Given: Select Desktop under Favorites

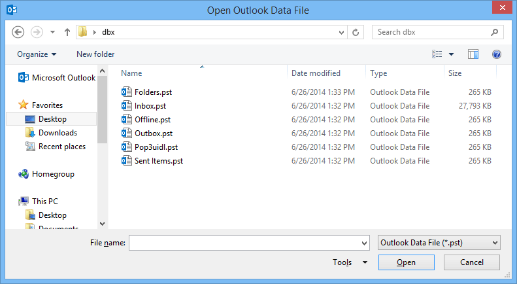Looking at the screenshot, I should coord(52,119).
